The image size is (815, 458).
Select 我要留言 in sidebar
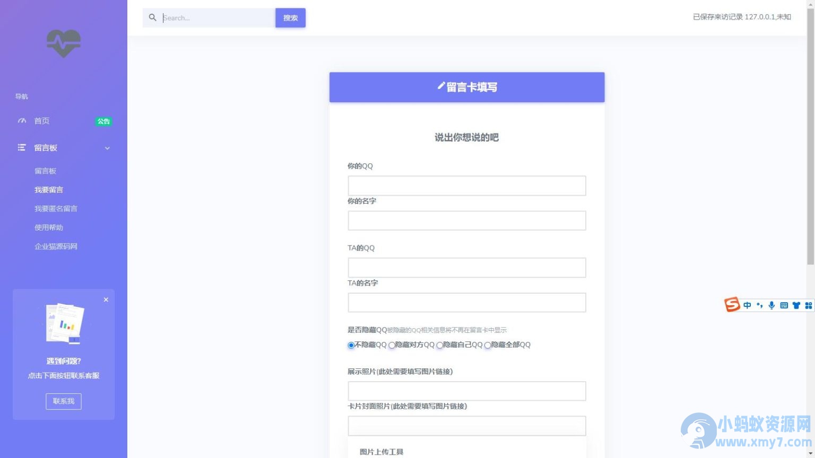(x=49, y=190)
